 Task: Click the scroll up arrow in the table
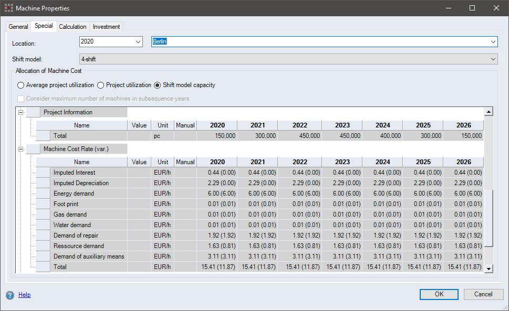488,112
